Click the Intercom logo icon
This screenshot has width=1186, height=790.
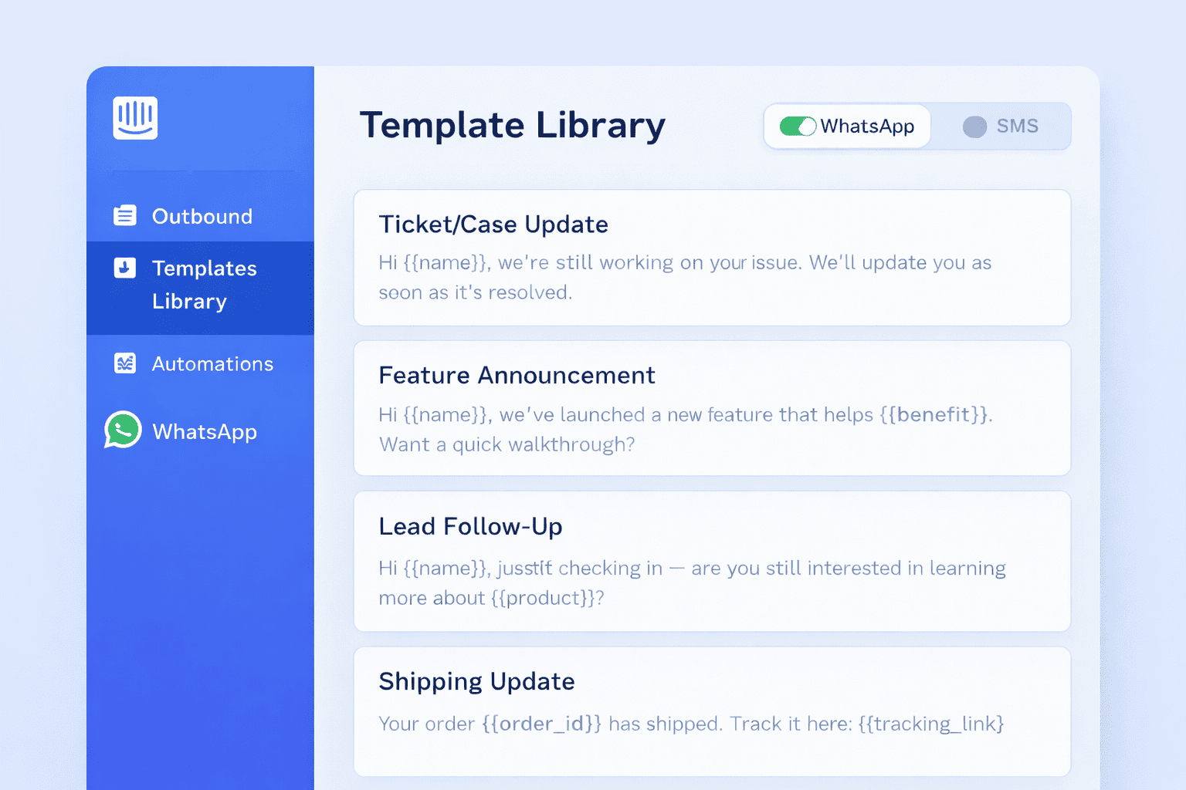[x=134, y=117]
